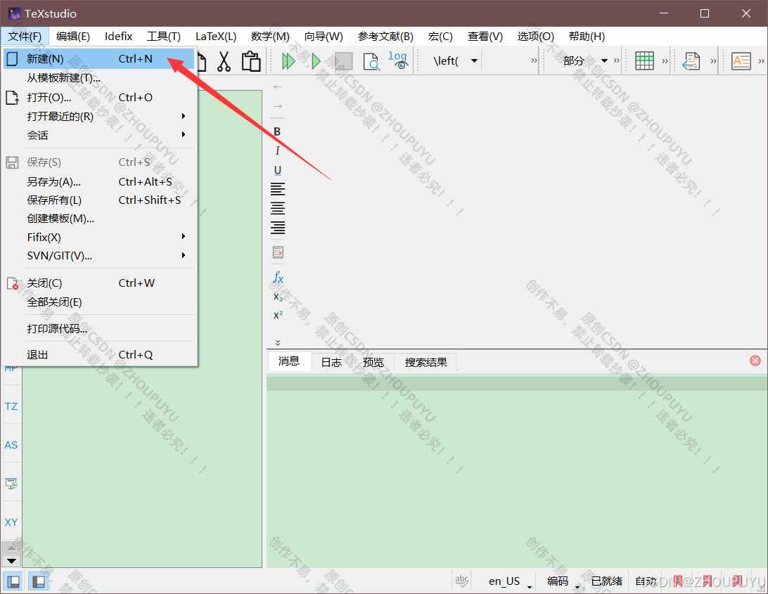This screenshot has width=768, height=594.
Task: Select New (新建) in File menu
Action: (99, 59)
